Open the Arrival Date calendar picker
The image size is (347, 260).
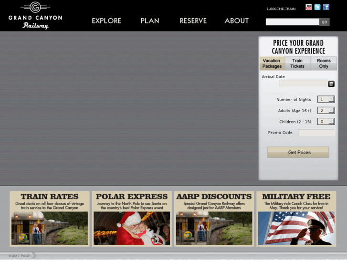(331, 84)
